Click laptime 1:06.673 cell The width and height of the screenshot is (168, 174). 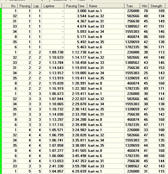(53, 94)
